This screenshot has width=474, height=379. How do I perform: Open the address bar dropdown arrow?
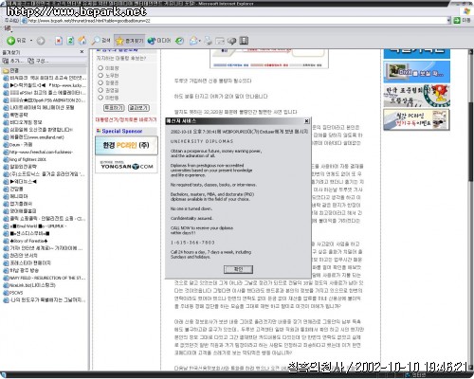point(448,21)
